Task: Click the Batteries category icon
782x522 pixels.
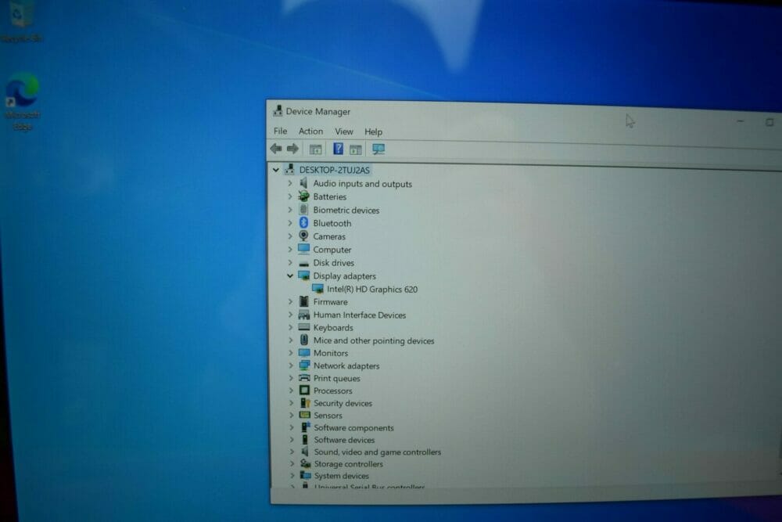Action: (303, 196)
